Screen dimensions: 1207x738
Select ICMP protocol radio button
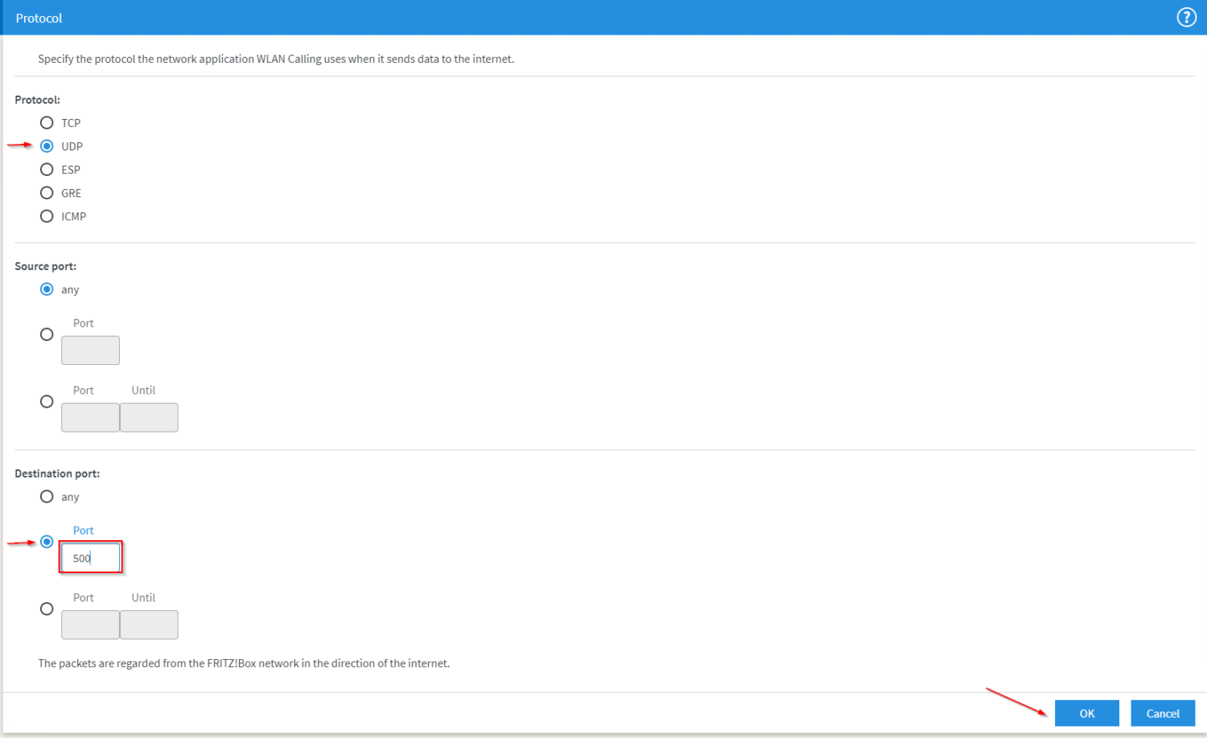[x=47, y=216]
